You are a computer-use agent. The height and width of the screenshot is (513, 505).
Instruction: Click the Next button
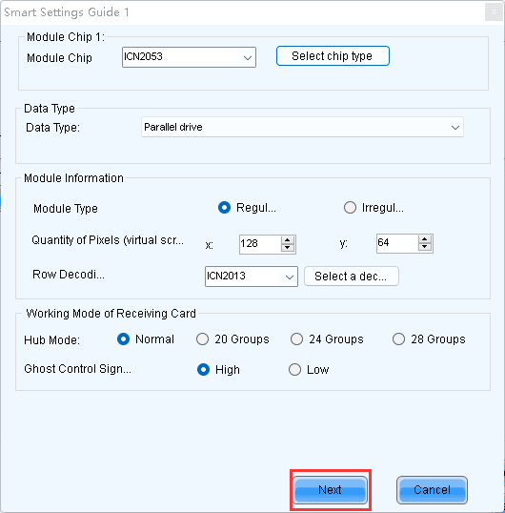pyautogui.click(x=330, y=490)
